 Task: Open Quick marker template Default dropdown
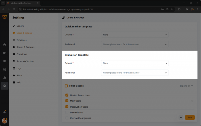(135, 35)
